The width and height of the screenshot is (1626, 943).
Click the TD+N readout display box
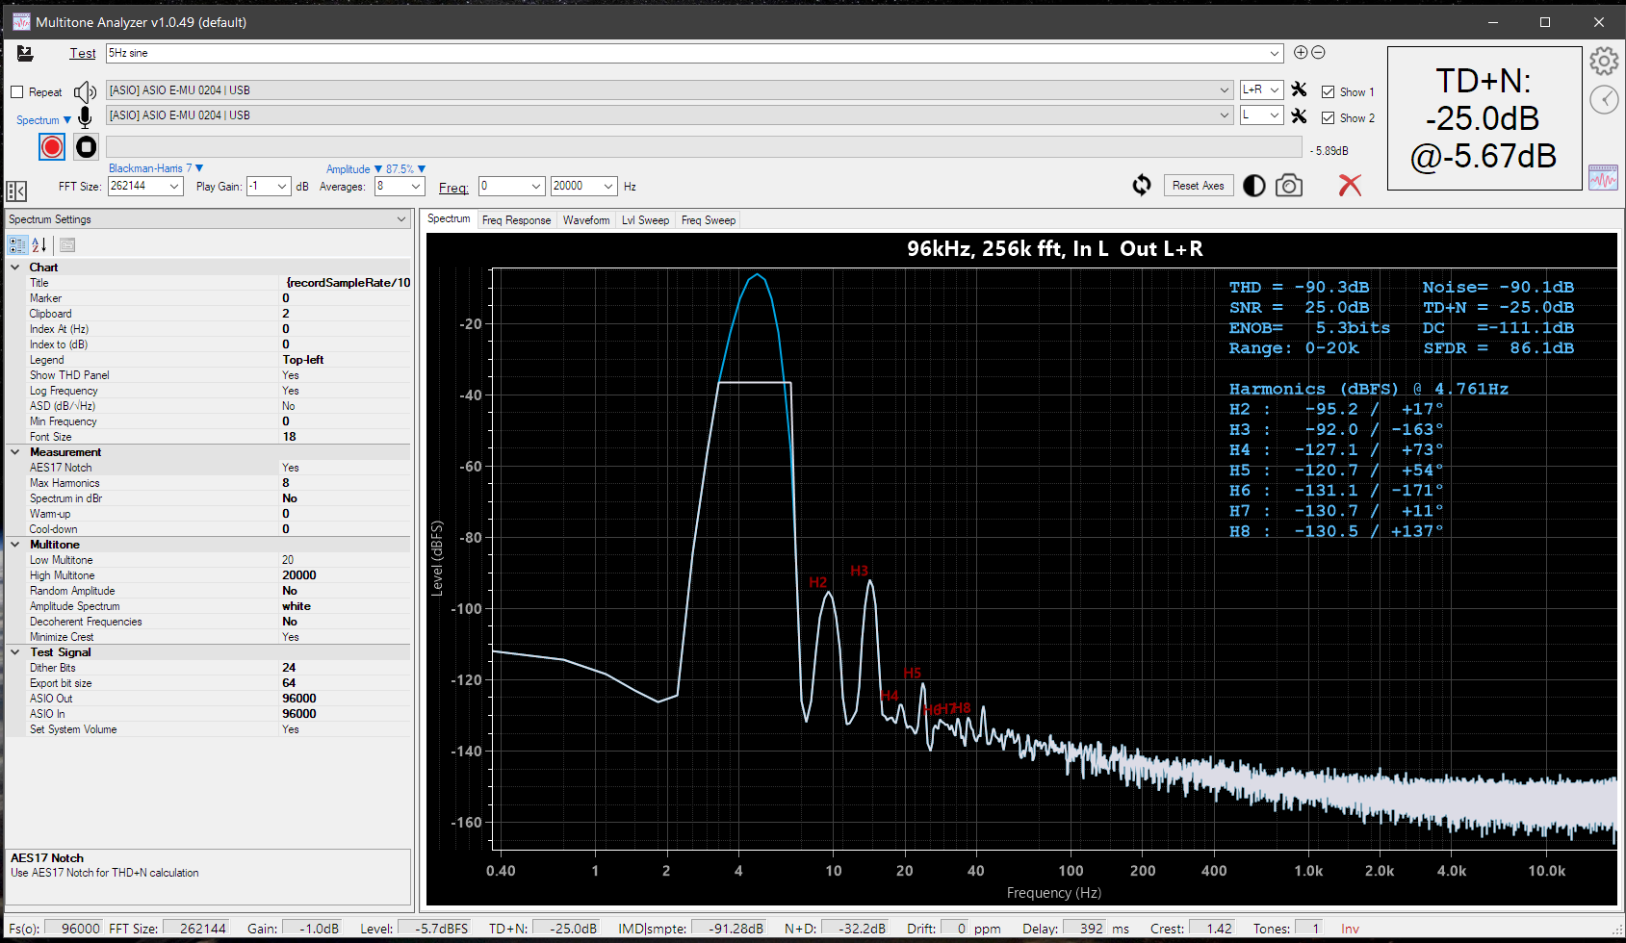(x=1484, y=118)
